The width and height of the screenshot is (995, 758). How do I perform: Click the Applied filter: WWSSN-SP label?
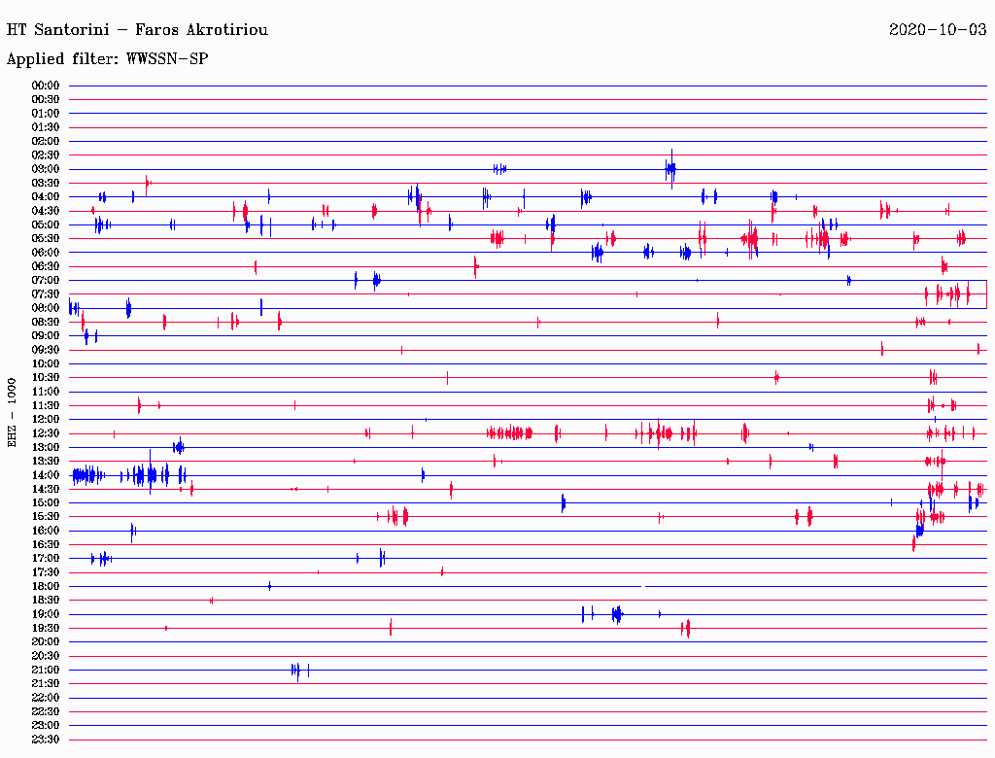pos(107,59)
